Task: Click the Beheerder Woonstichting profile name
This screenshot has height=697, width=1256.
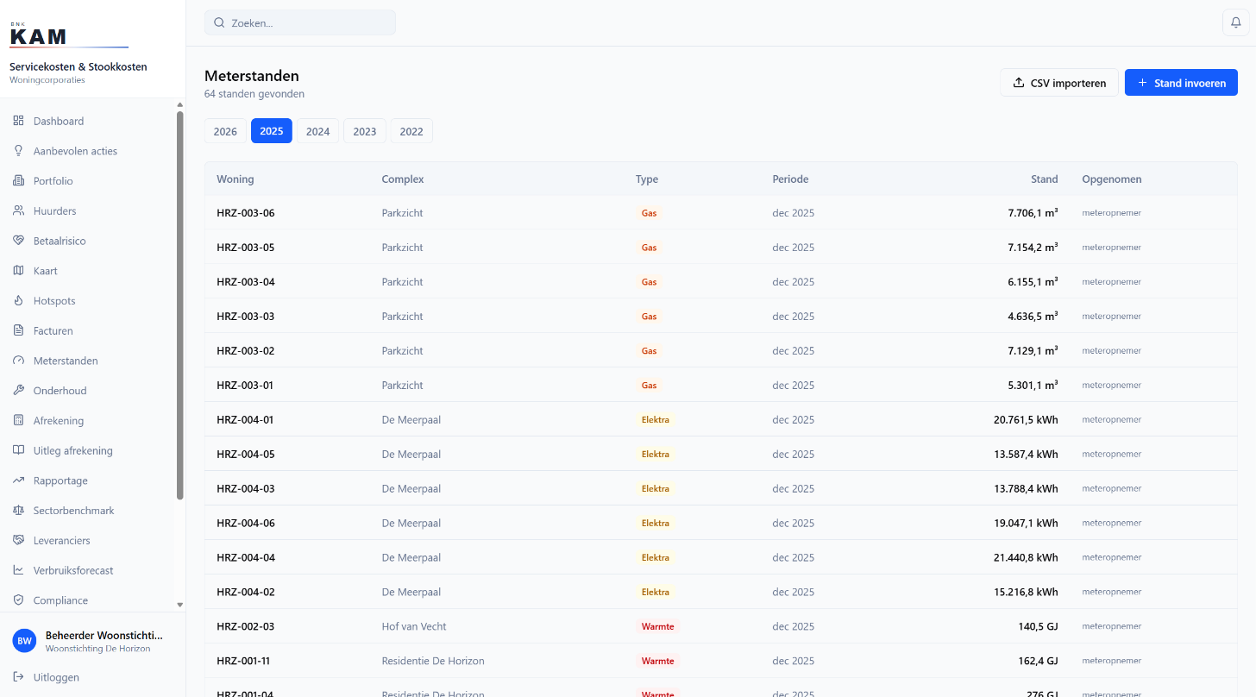Action: [x=104, y=635]
